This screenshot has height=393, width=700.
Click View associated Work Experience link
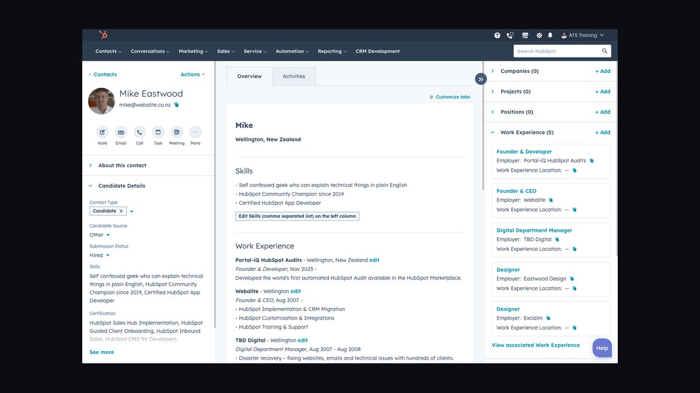(535, 345)
